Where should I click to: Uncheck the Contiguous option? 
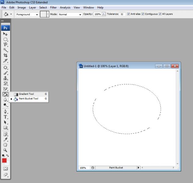[143, 14]
